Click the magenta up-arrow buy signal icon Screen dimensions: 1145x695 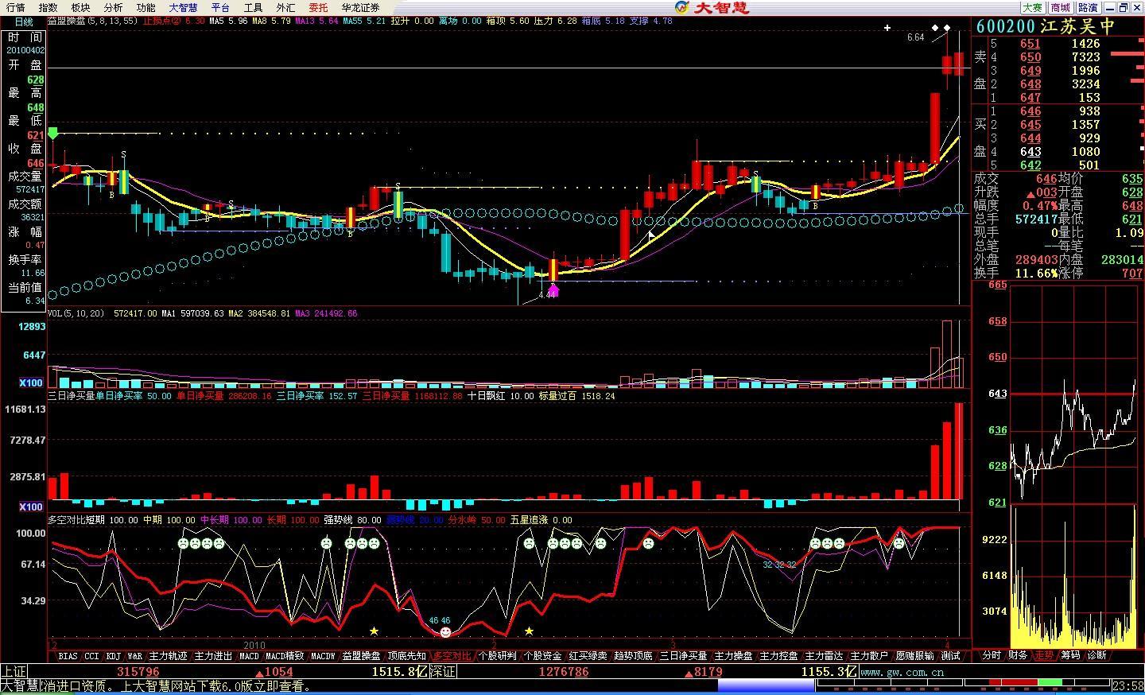pos(554,290)
